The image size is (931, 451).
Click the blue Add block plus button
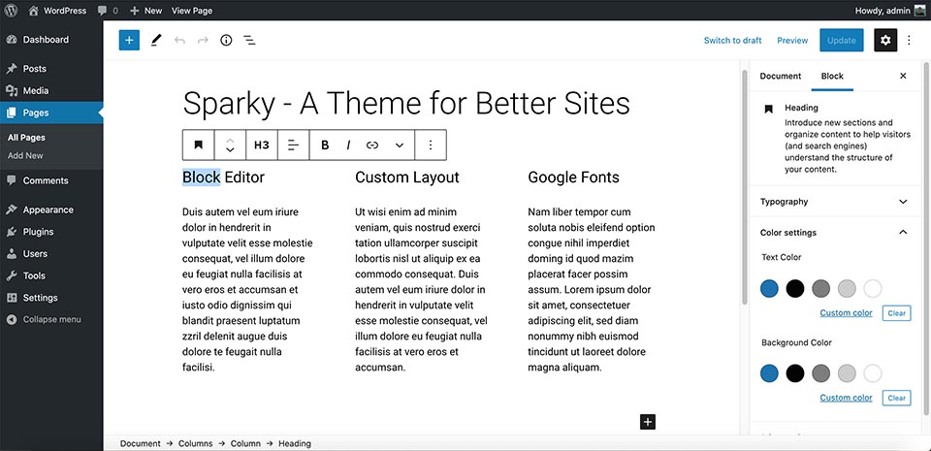[129, 41]
